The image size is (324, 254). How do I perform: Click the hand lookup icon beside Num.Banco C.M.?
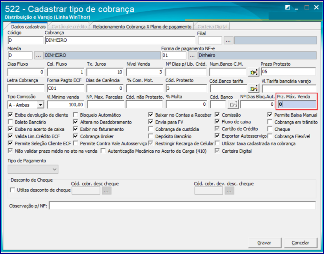coord(254,72)
